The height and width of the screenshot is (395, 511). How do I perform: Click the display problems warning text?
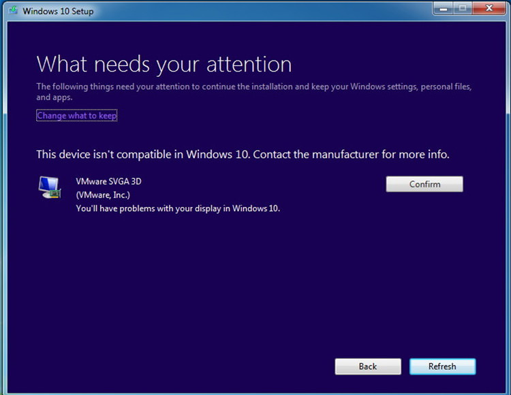[177, 208]
